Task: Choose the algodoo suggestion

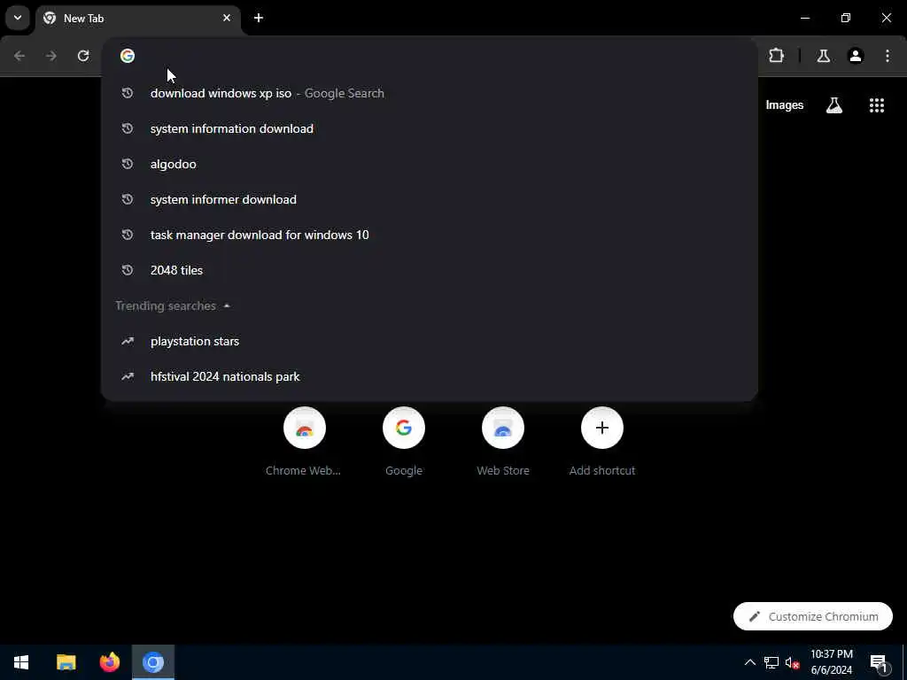Action: (430, 164)
